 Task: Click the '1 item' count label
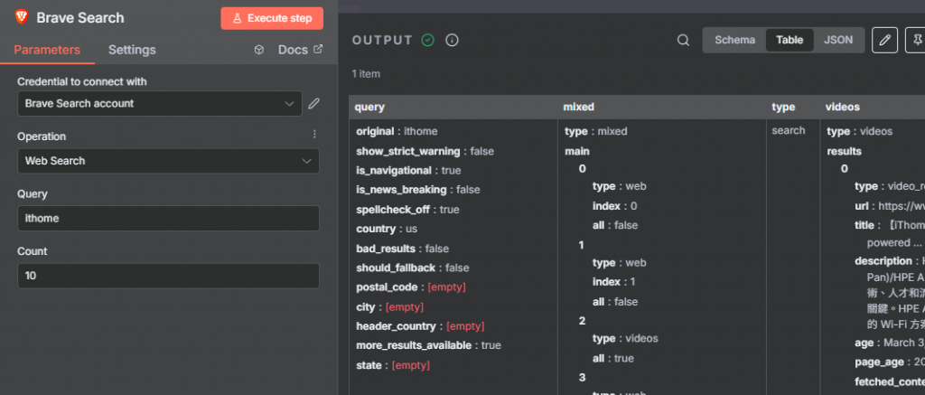tap(366, 74)
